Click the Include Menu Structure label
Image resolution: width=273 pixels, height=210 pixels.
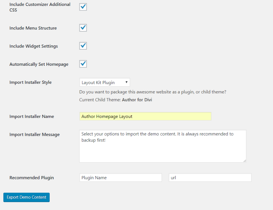point(33,28)
